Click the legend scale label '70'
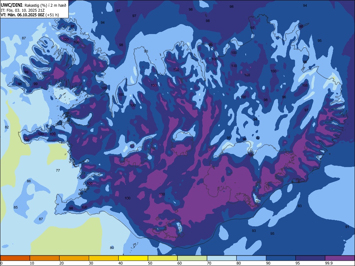The image size is (355, 266). click(209, 263)
